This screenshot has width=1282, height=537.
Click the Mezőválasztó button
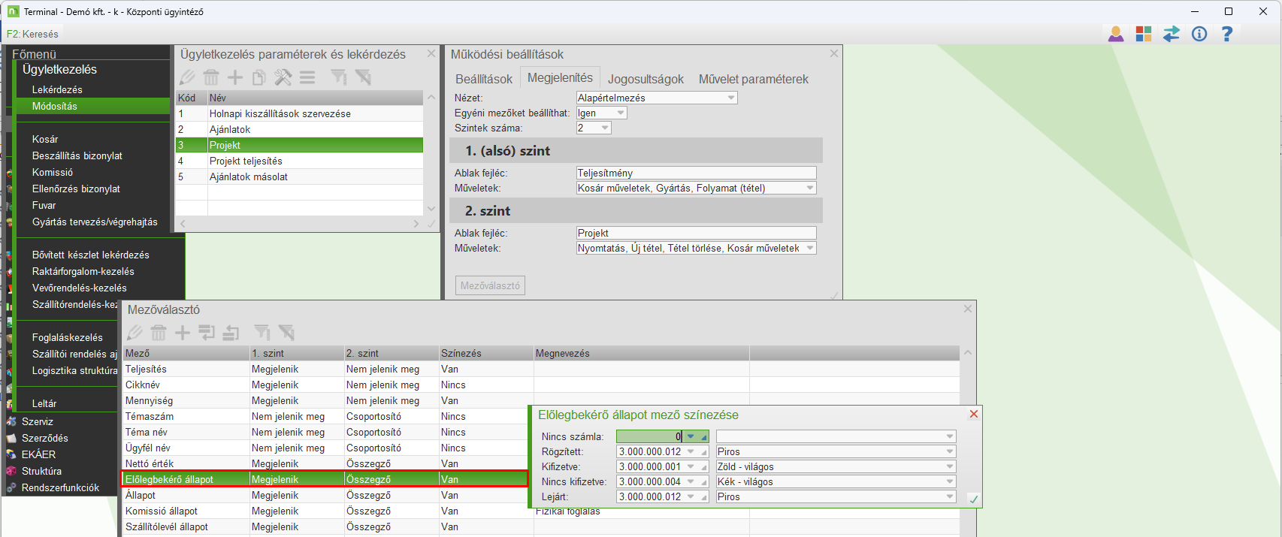coord(490,285)
